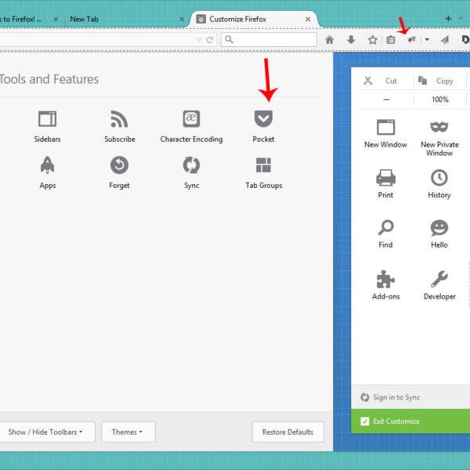
Task: Open the bookmarks list icon
Action: pos(391,40)
